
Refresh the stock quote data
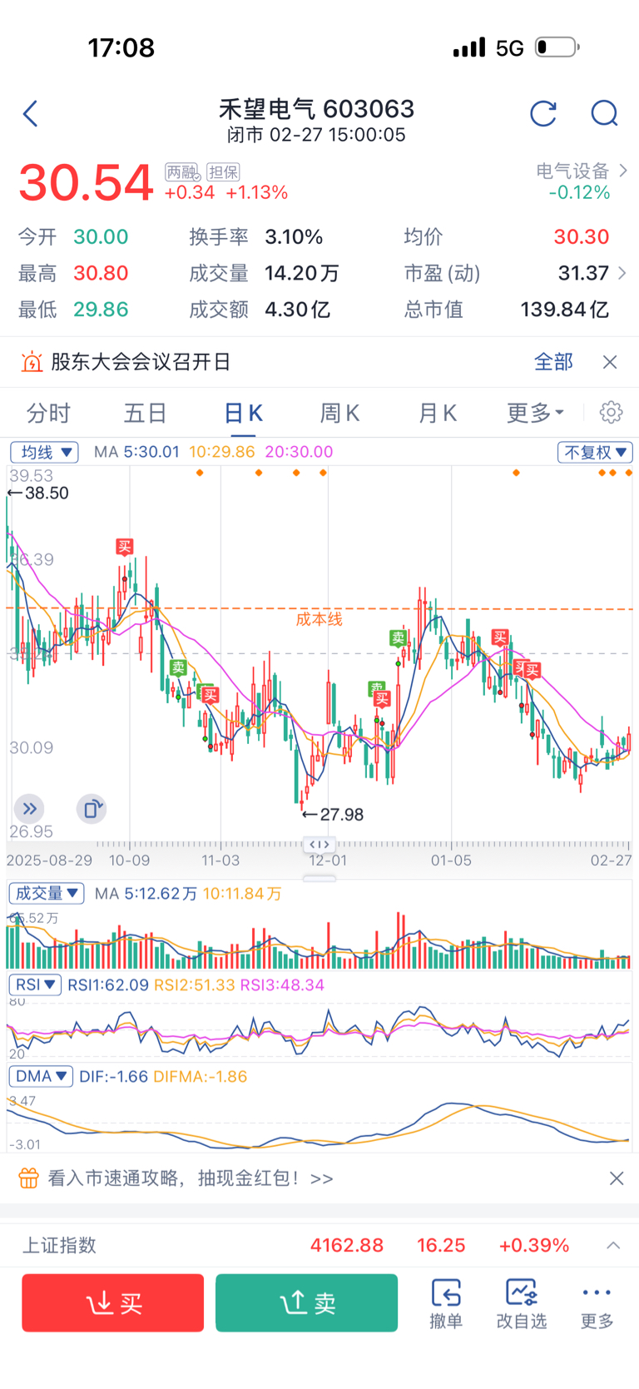pyautogui.click(x=543, y=114)
